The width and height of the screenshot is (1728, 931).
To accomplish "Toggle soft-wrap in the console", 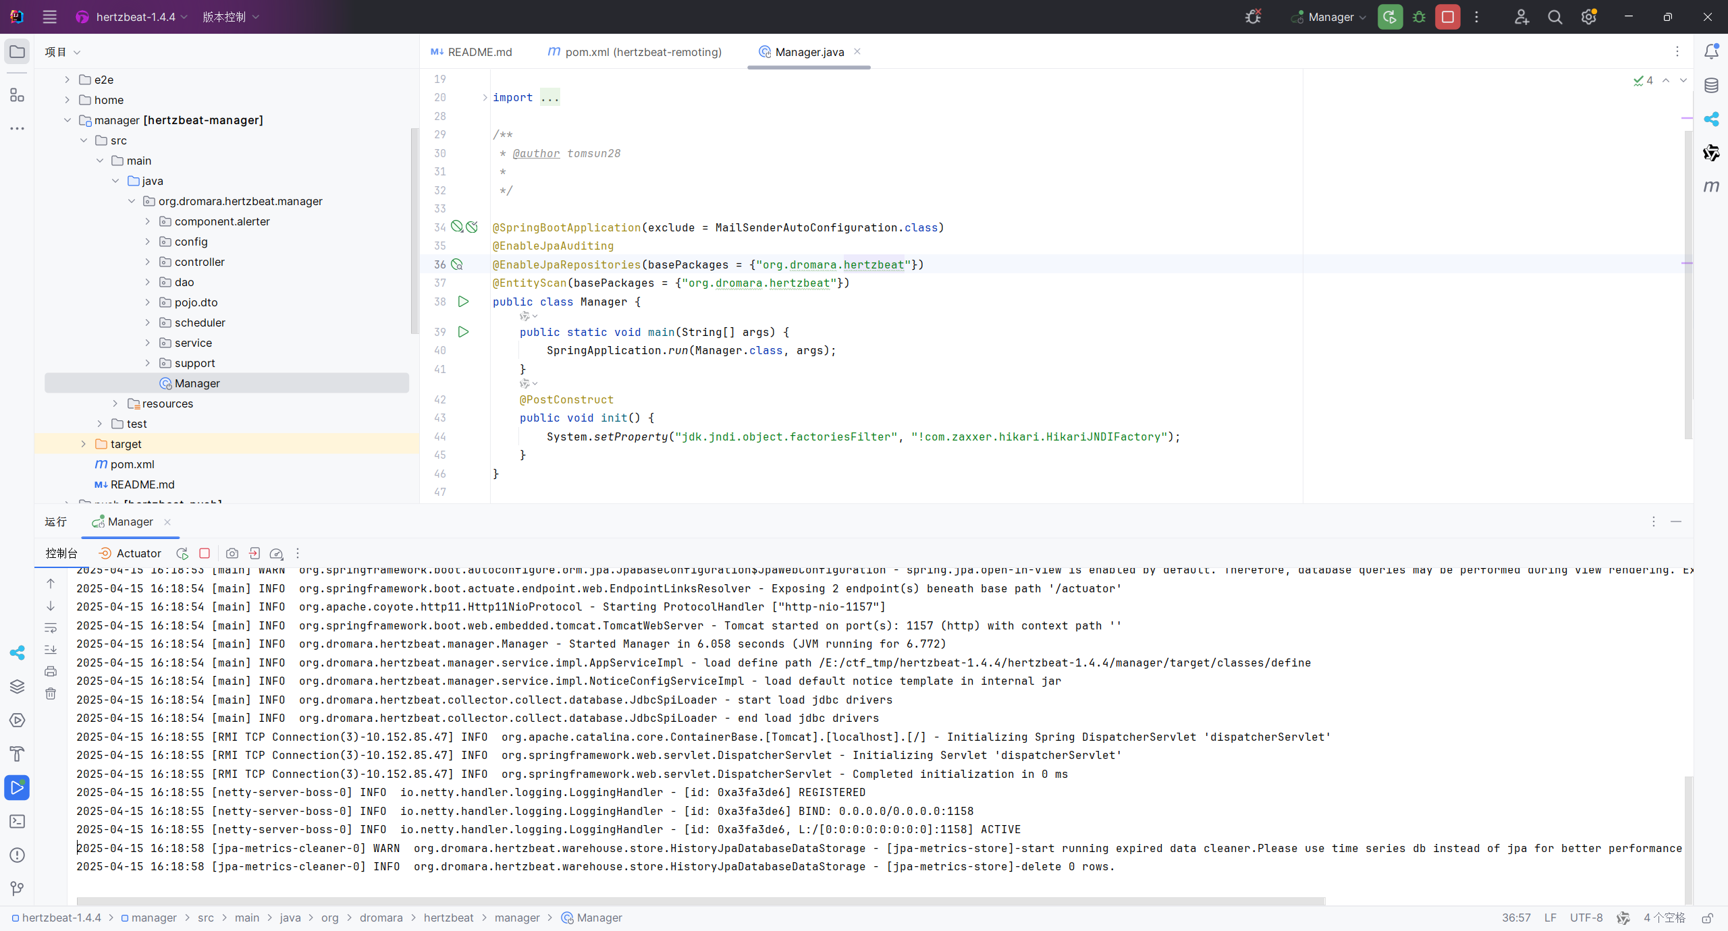I will tap(51, 627).
